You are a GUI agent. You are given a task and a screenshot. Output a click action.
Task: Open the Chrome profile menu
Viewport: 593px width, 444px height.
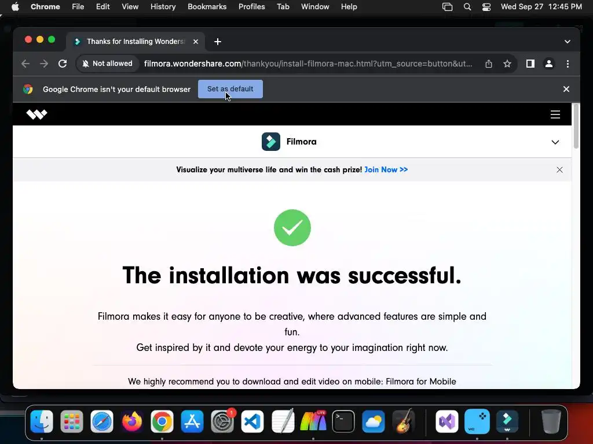coord(549,64)
